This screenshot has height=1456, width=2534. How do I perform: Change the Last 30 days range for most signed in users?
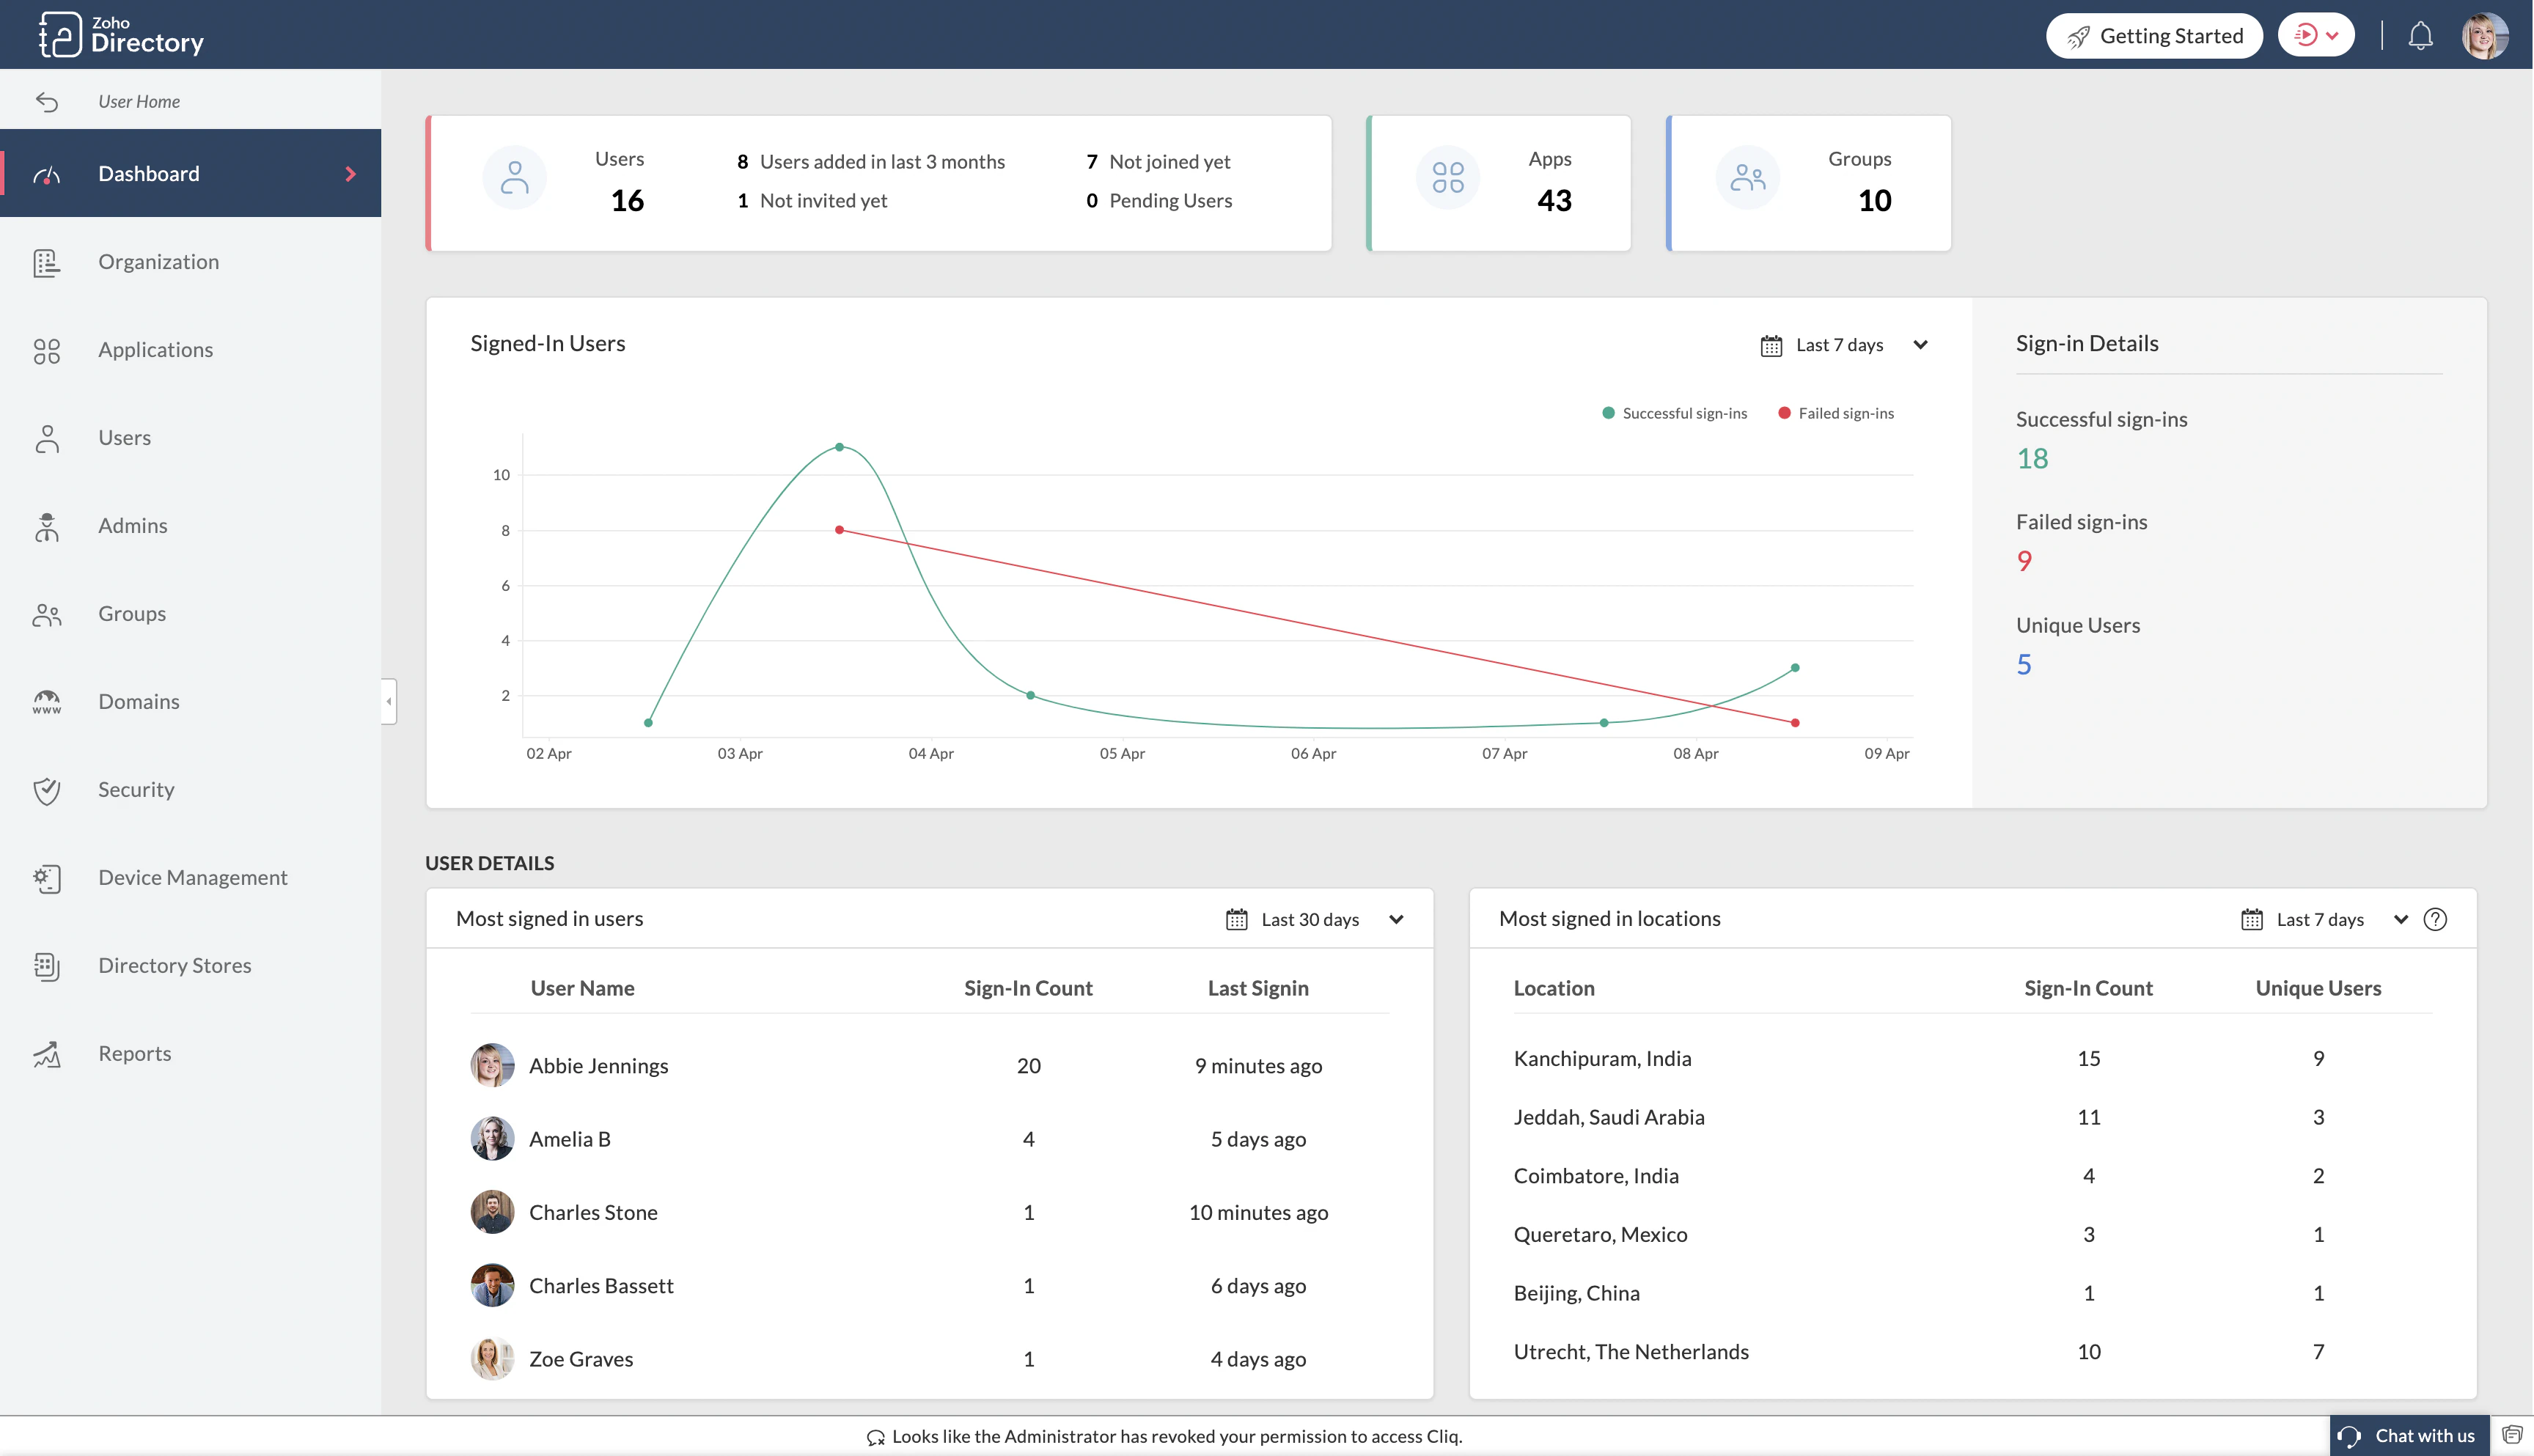tap(1313, 919)
